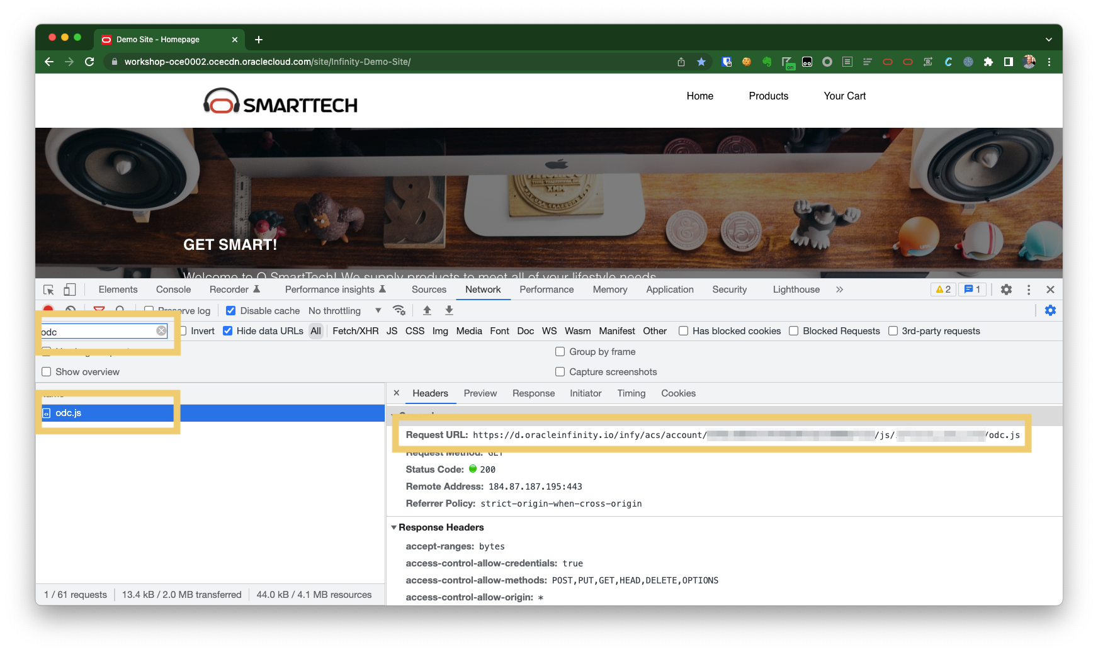Clear the odc filter text
1098x652 pixels.
pyautogui.click(x=161, y=331)
